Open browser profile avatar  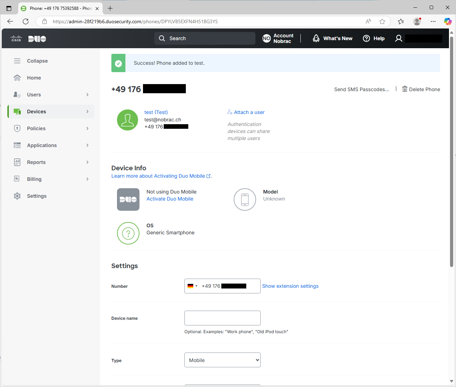pyautogui.click(x=417, y=21)
